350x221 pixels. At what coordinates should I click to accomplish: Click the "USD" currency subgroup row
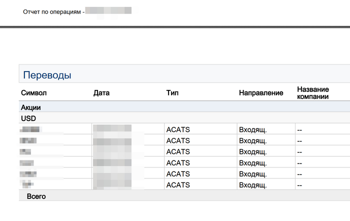(28, 118)
